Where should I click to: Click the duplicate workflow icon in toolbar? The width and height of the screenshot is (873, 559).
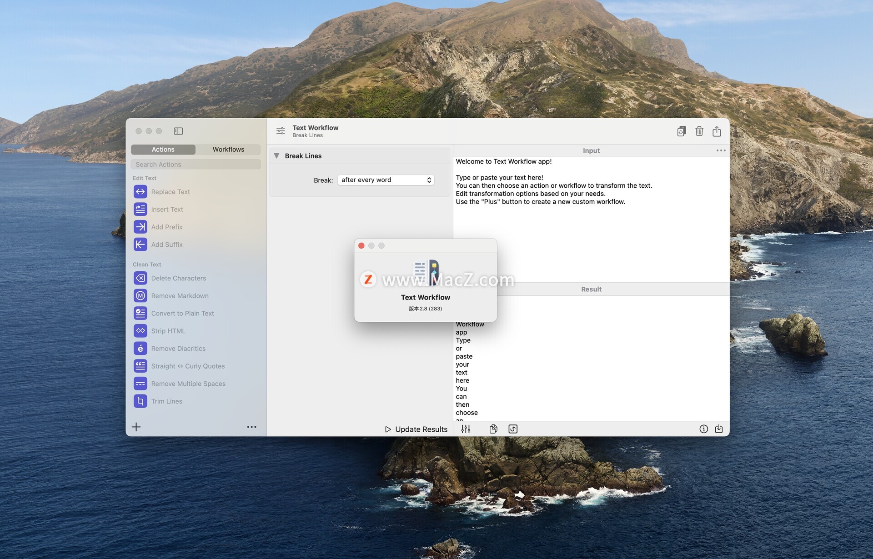(682, 131)
